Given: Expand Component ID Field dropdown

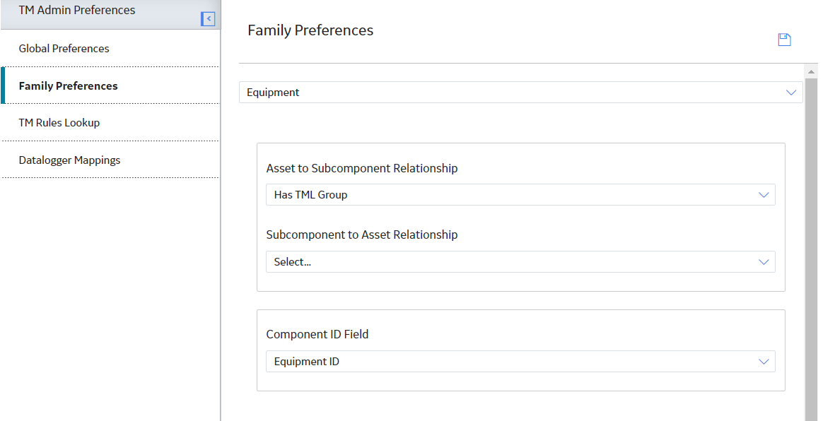Looking at the screenshot, I should coord(520,362).
